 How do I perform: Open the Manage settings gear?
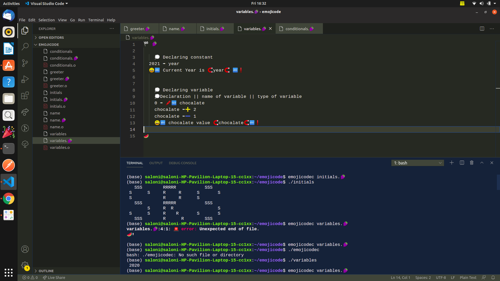(x=25, y=265)
